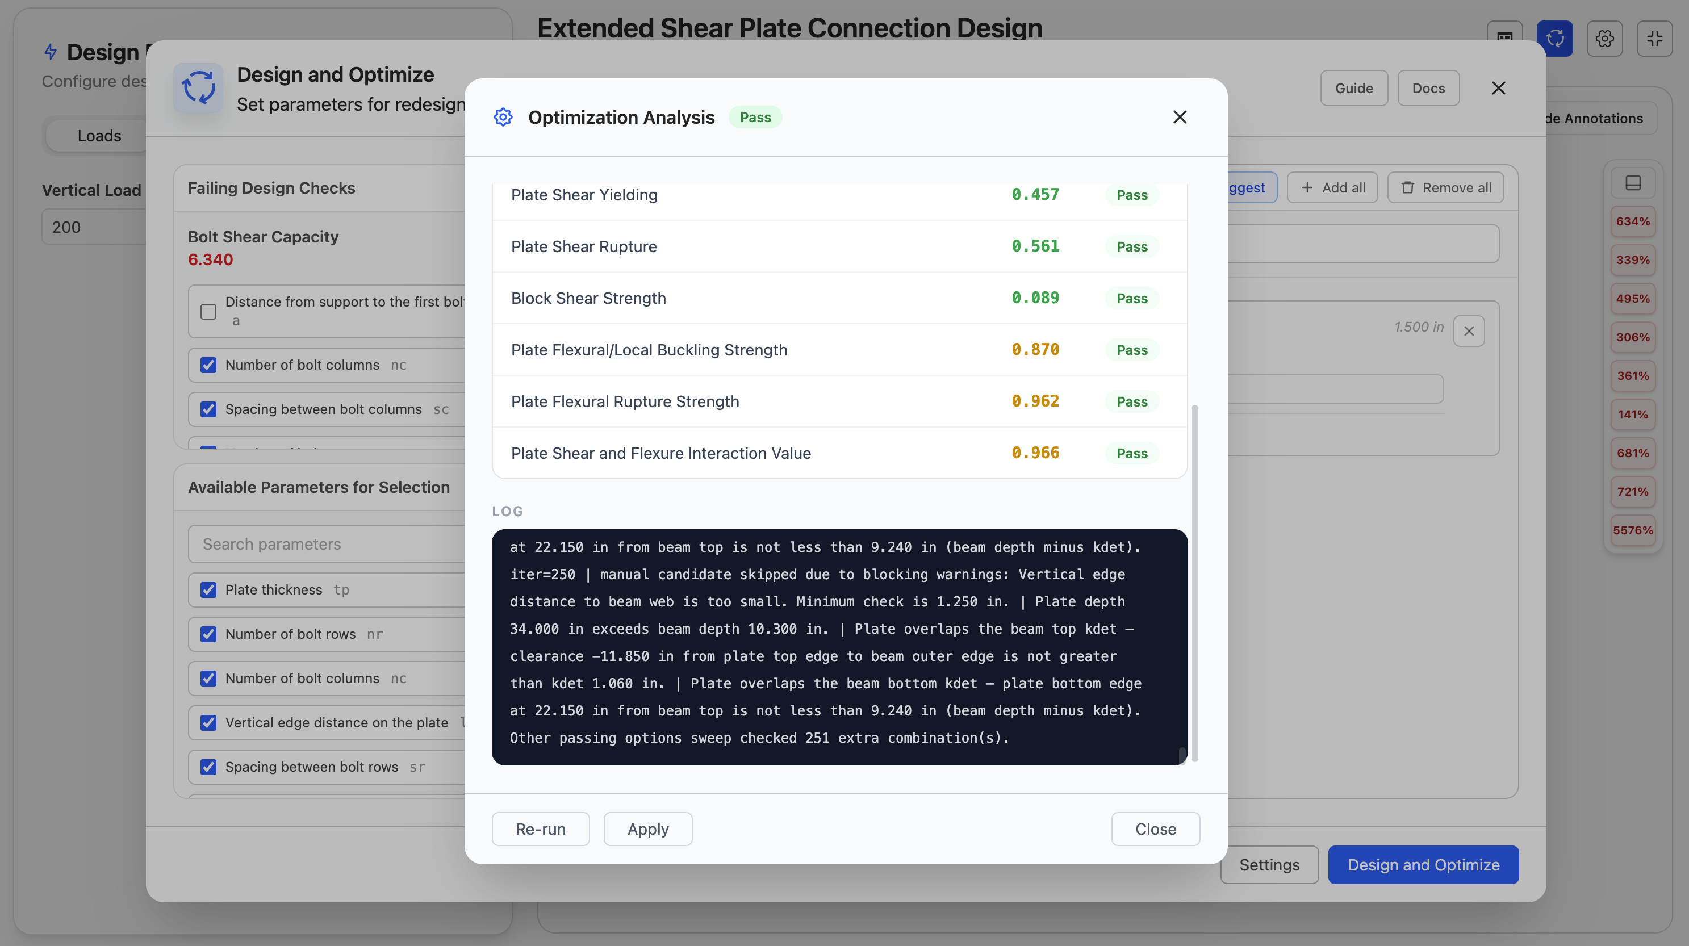Close the Optimization Analysis dialog with X
Screen dimensions: 1689x946
point(1180,117)
